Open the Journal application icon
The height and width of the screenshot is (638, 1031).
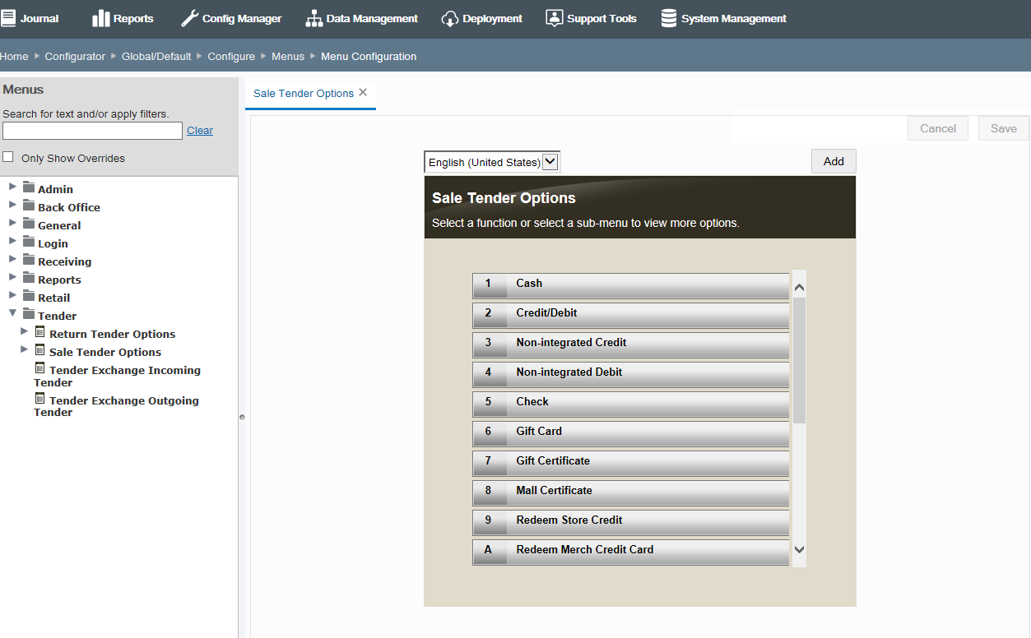(10, 18)
